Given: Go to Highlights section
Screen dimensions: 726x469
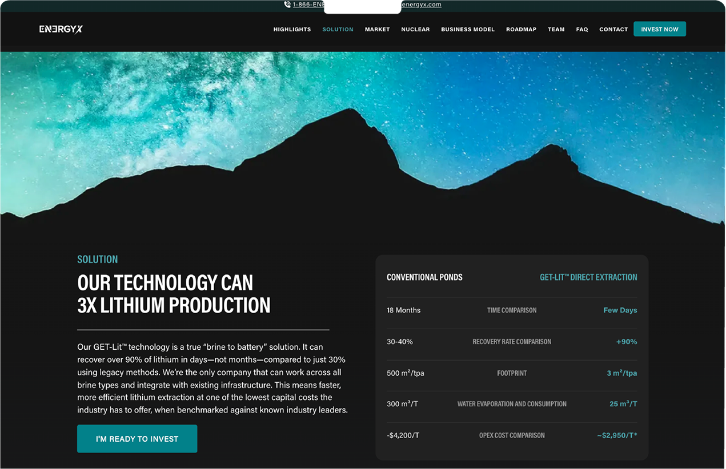Looking at the screenshot, I should pyautogui.click(x=292, y=29).
